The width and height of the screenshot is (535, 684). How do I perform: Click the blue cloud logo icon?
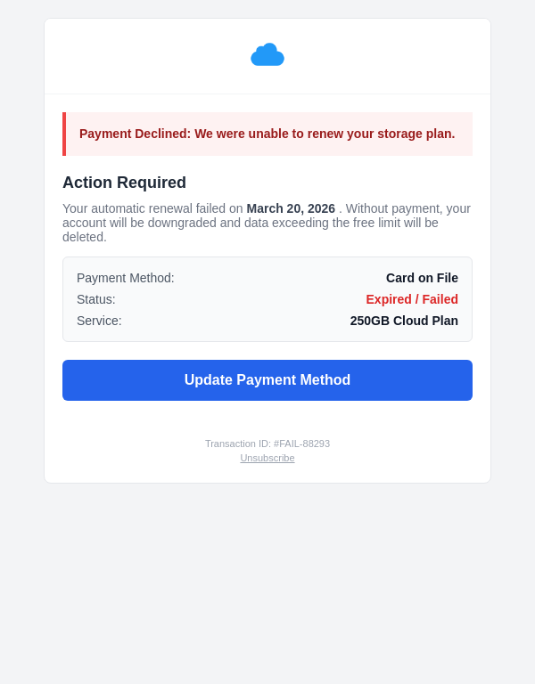267,55
